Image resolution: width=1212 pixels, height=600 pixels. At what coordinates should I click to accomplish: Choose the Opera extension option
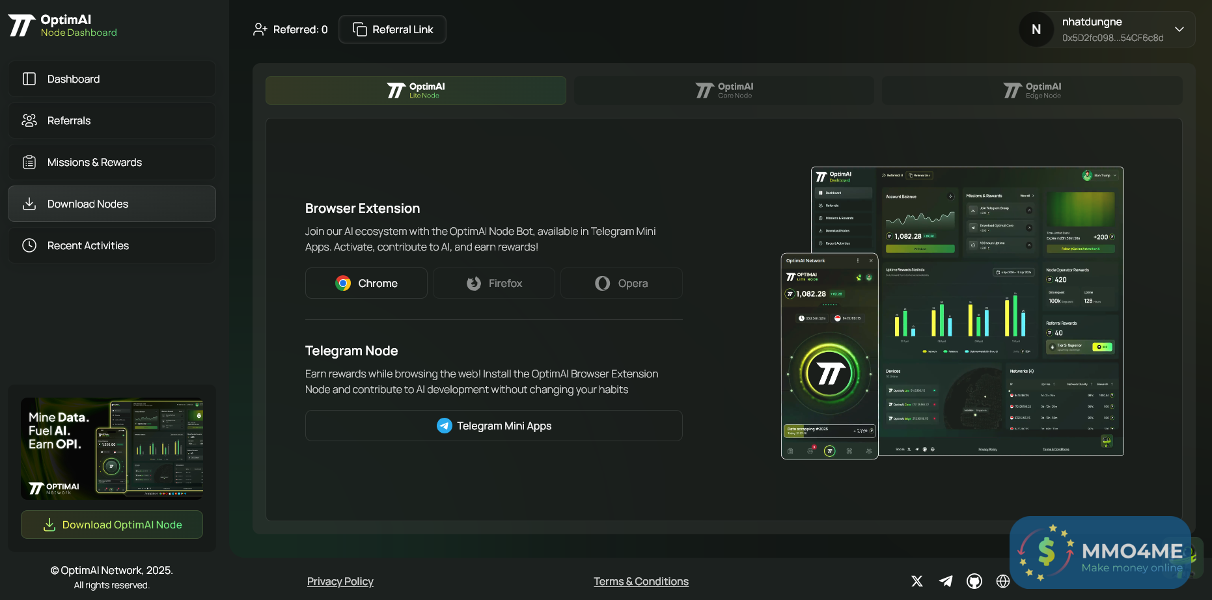tap(622, 283)
